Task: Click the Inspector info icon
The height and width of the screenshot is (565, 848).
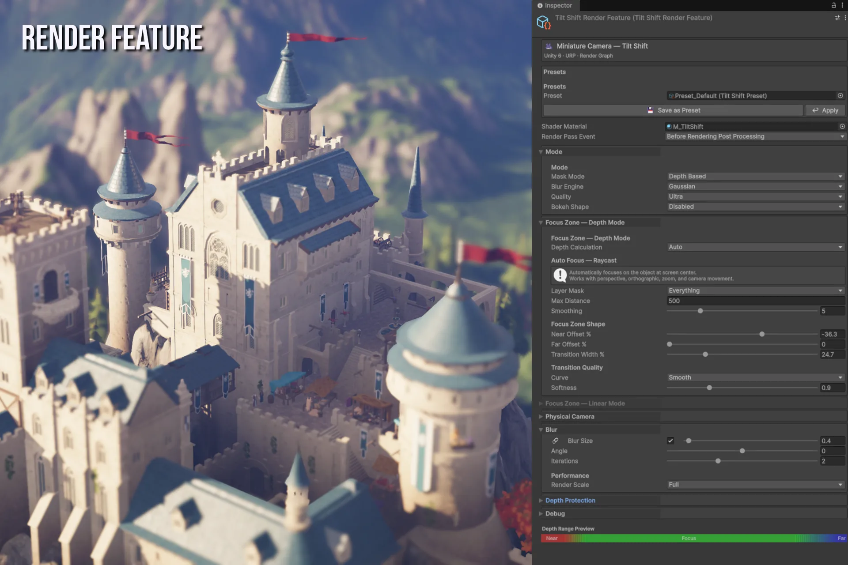Action: point(540,5)
